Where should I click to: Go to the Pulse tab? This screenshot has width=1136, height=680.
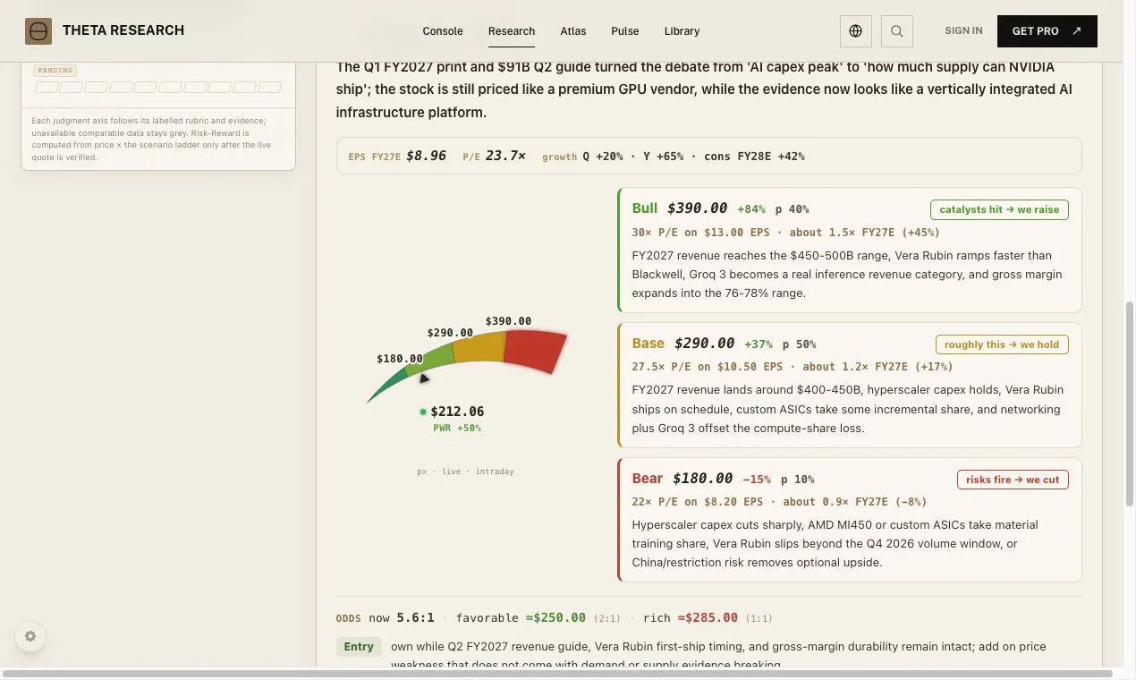click(x=625, y=31)
